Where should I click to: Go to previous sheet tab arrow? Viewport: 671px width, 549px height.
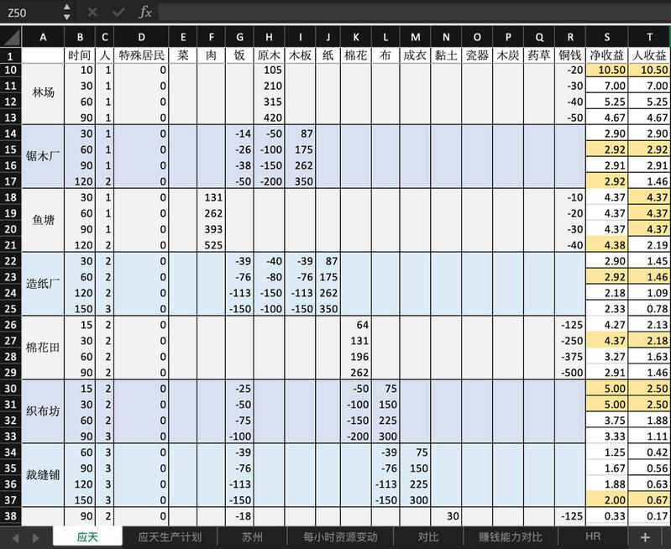[x=15, y=538]
